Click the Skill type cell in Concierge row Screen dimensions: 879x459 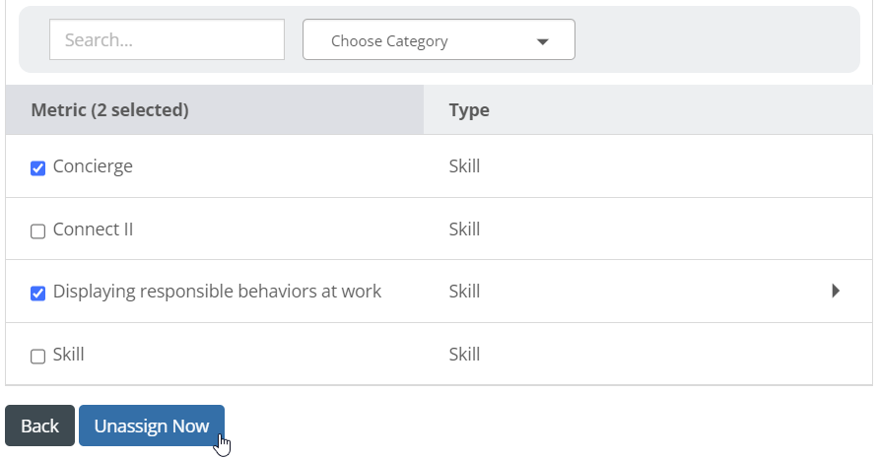(x=464, y=165)
